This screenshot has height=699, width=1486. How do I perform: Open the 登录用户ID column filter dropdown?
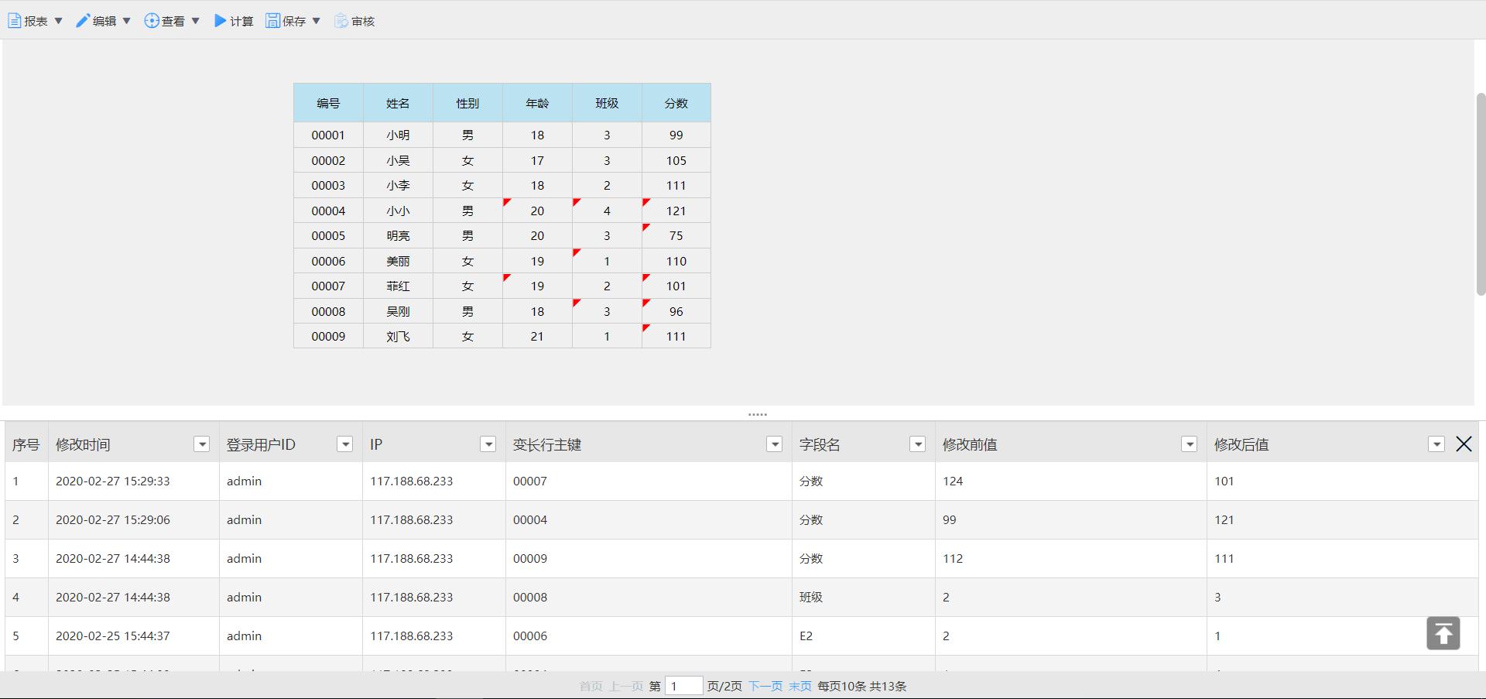[345, 444]
